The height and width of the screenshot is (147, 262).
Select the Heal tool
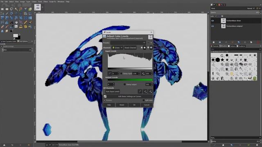[x=25, y=27]
